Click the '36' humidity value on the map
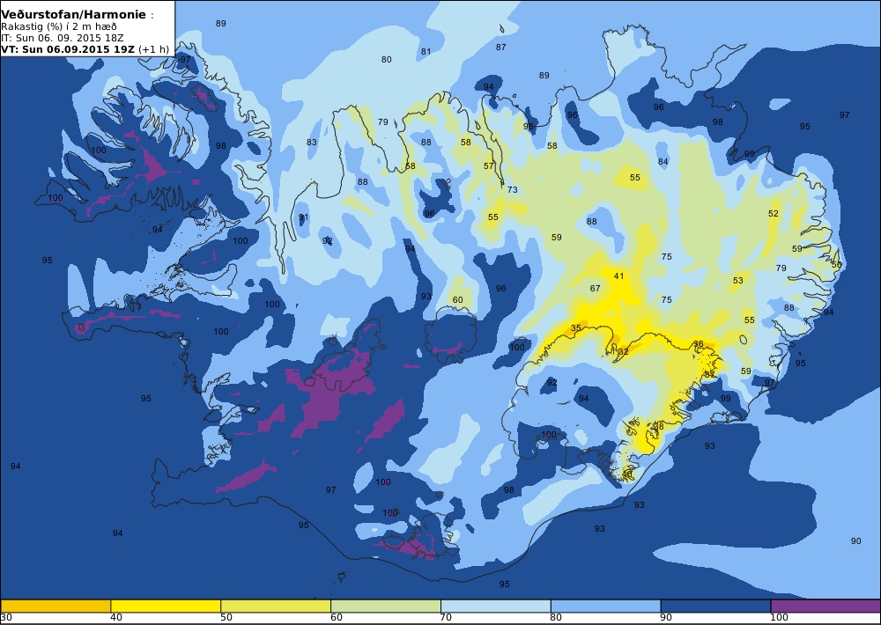 click(699, 343)
